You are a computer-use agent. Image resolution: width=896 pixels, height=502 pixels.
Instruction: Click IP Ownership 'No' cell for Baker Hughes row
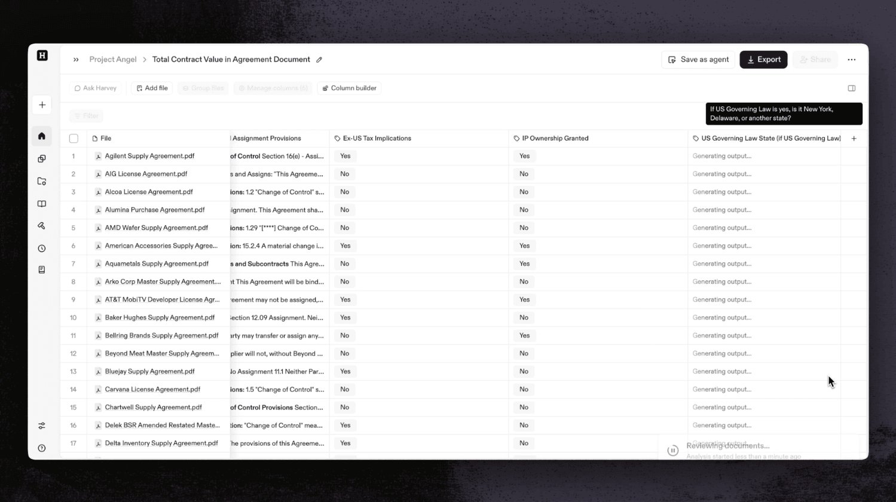tap(598, 318)
